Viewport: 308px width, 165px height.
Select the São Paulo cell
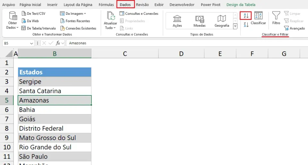point(55,157)
